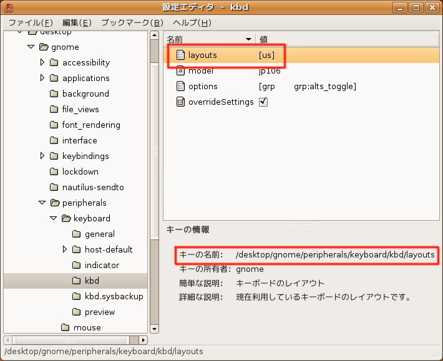Image resolution: width=443 pixels, height=361 pixels.
Task: Expand the host-default tree node
Action: point(65,250)
